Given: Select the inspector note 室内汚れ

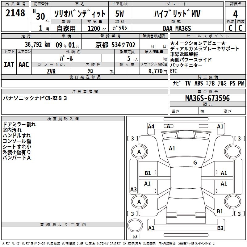Looking at the screenshot, I should point(12,130).
